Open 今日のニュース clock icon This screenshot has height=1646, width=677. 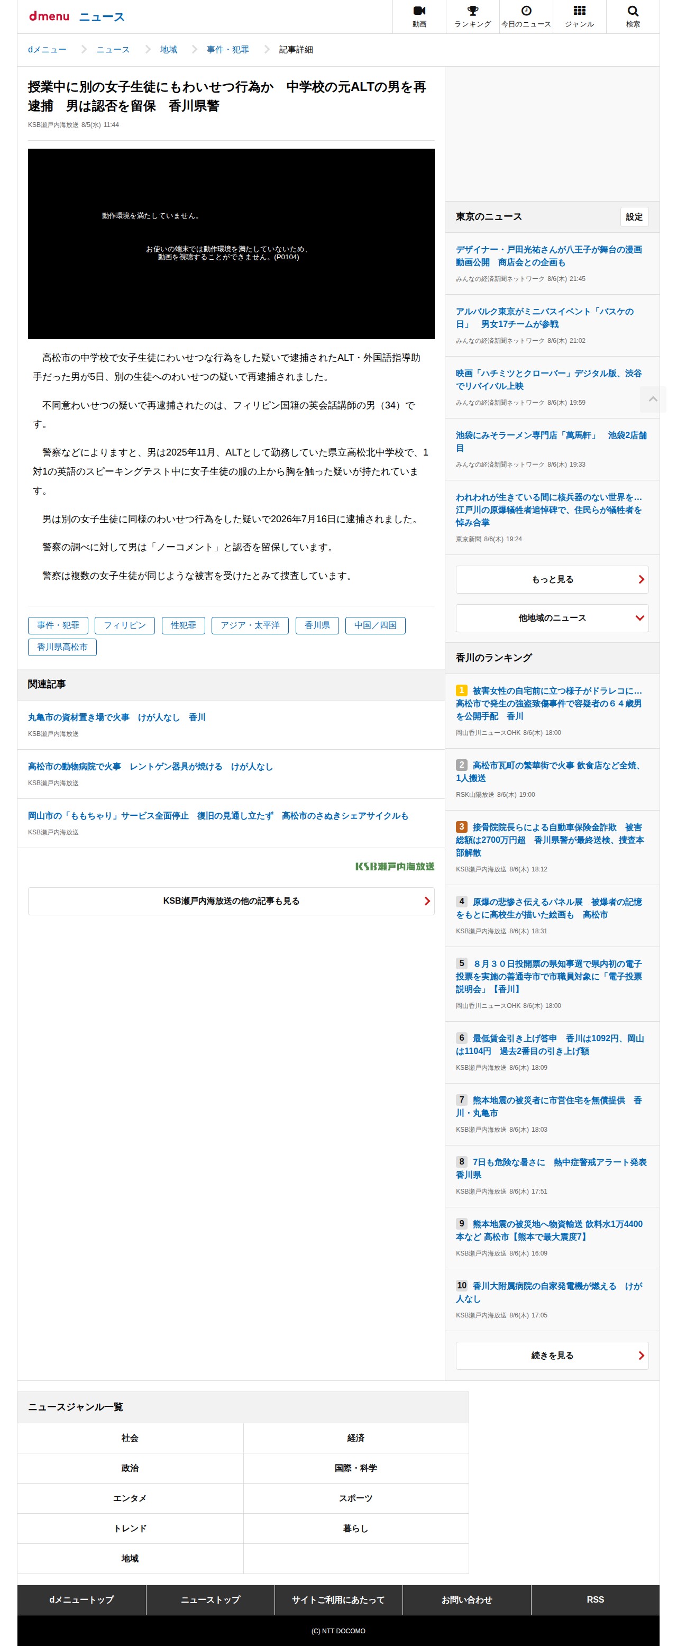(526, 16)
